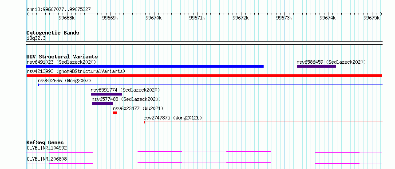Click the Cytogenetic Bands track title
The width and height of the screenshot is (395, 169).
tap(53, 33)
